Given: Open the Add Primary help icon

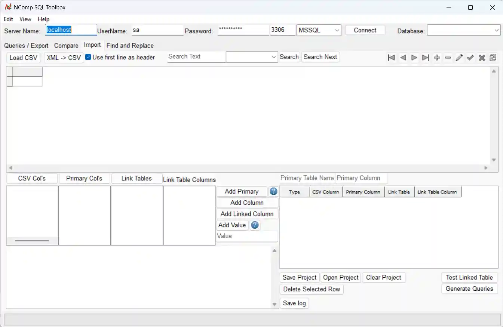Looking at the screenshot, I should point(273,191).
